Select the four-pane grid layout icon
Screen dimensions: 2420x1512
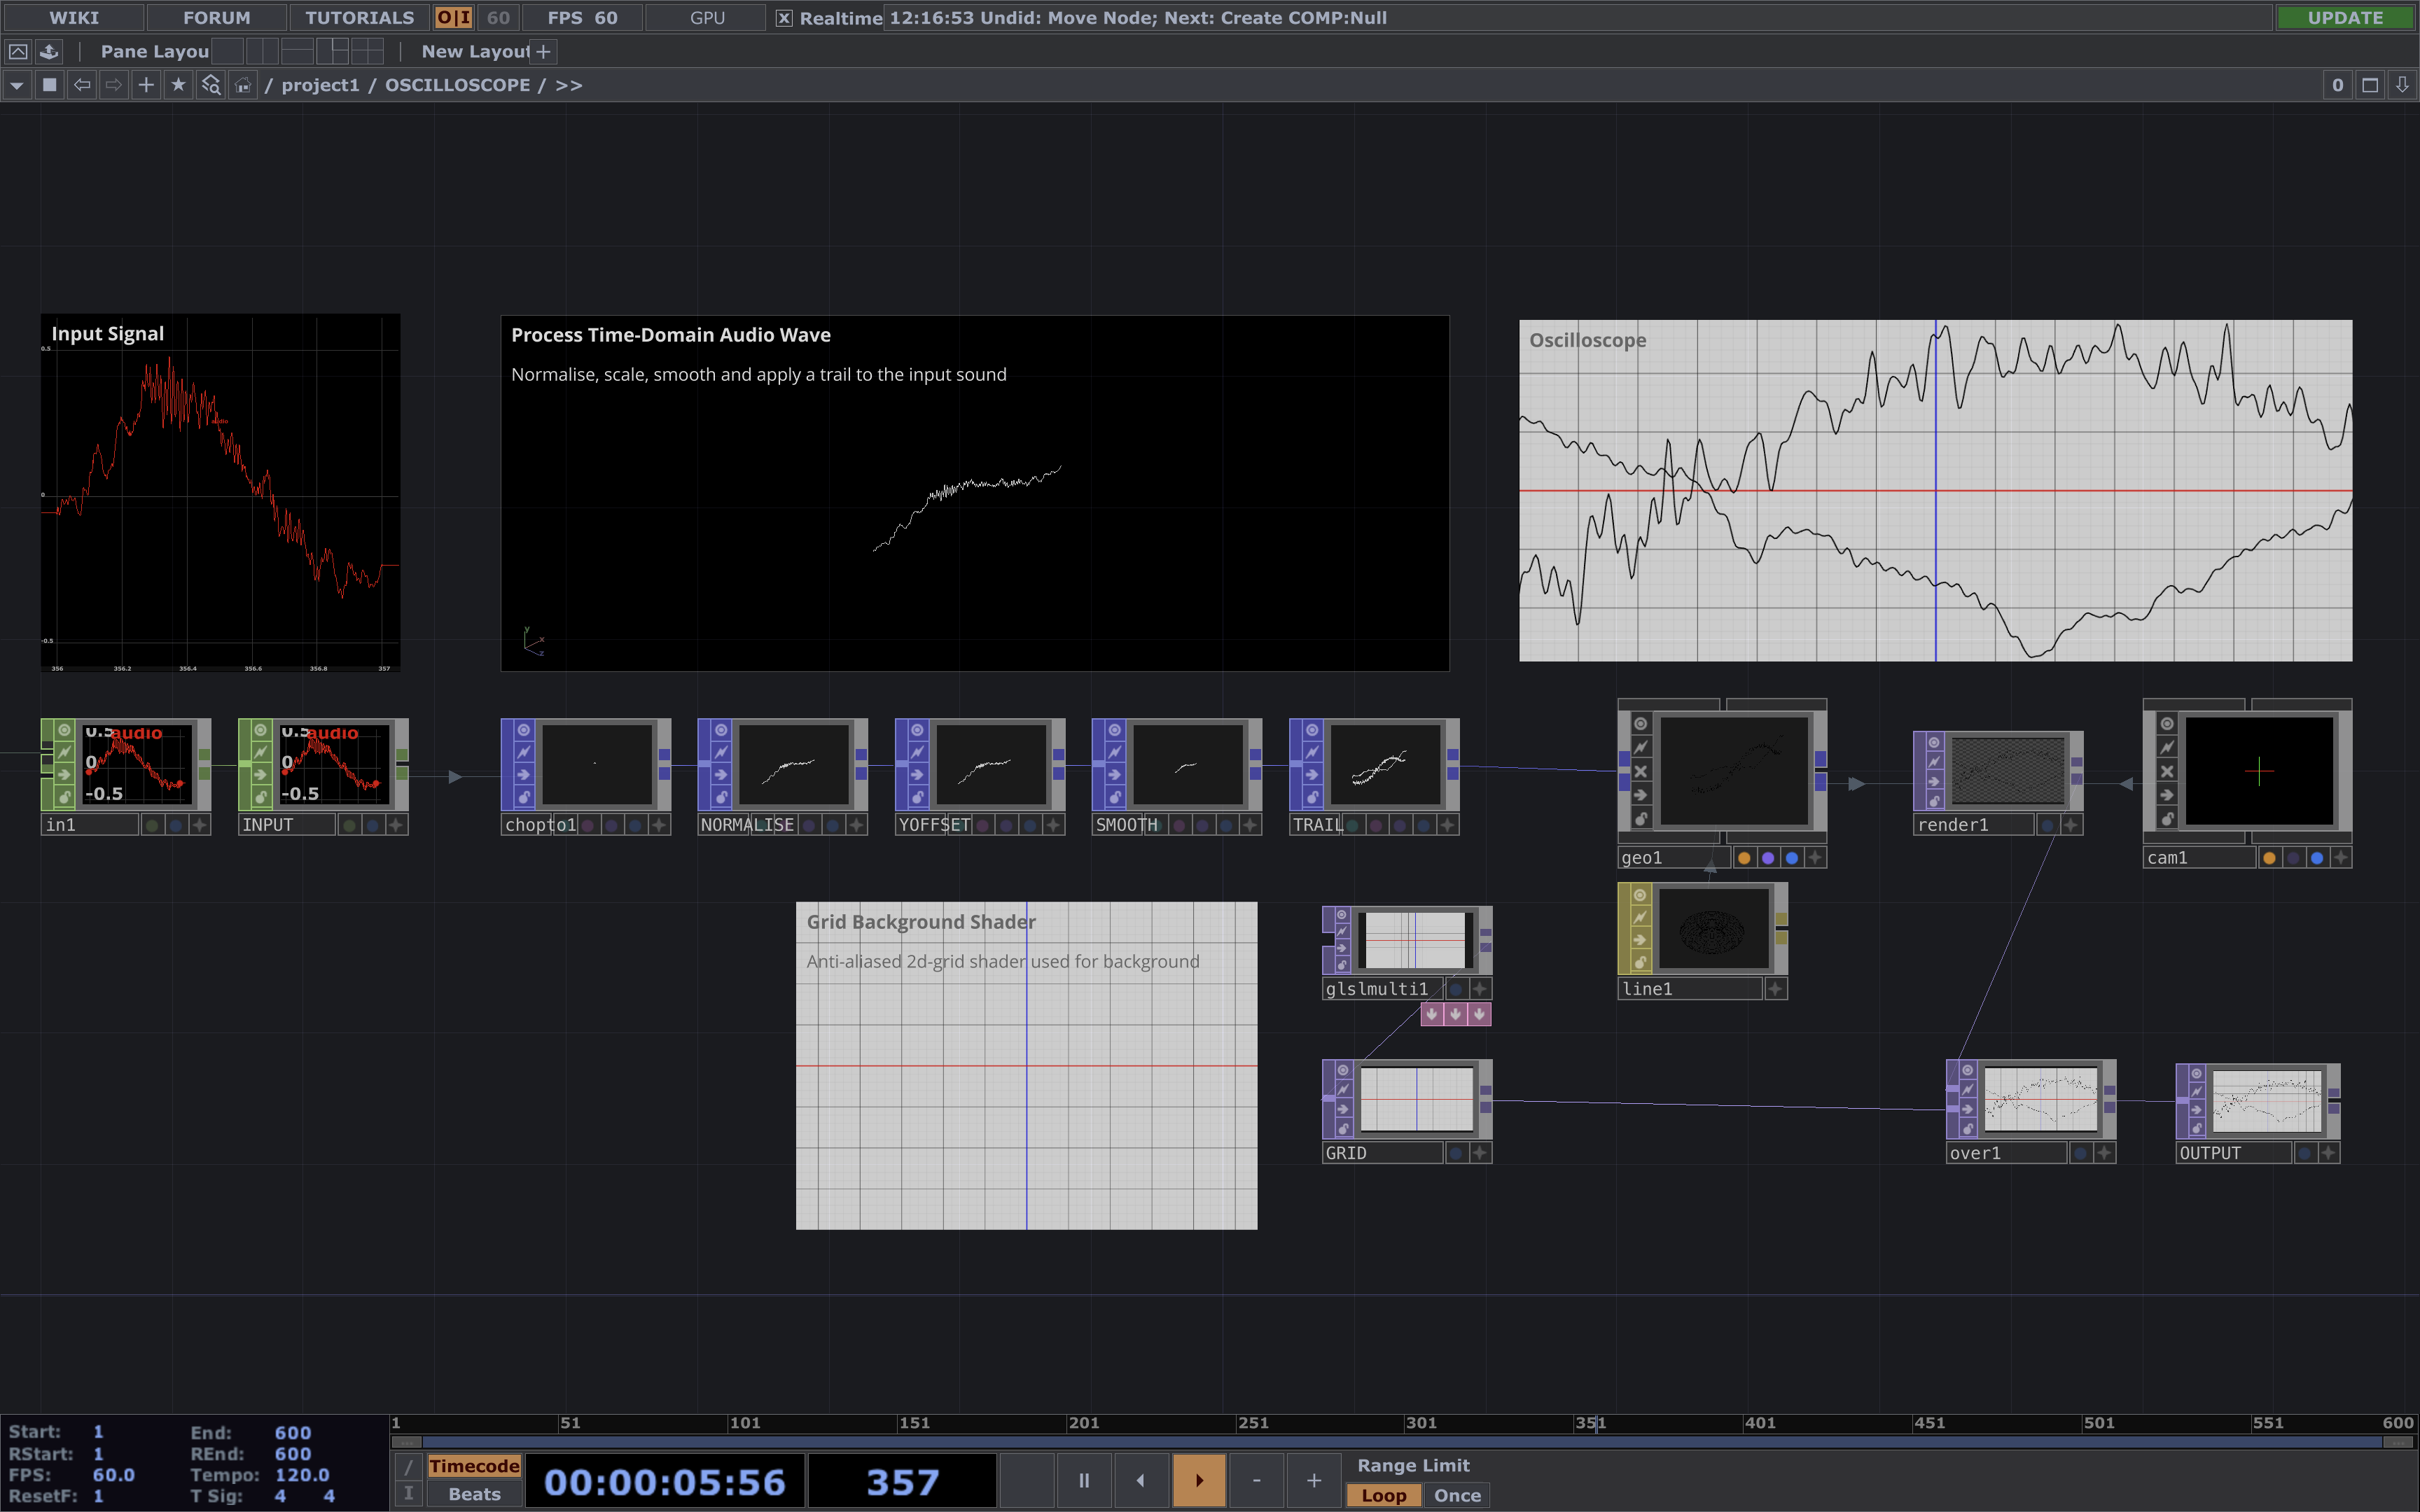pos(367,51)
